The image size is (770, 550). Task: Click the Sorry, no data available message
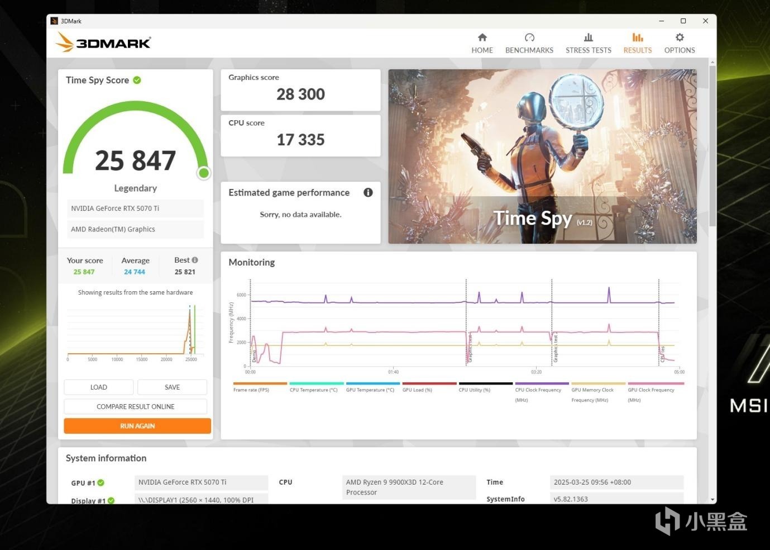coord(300,215)
